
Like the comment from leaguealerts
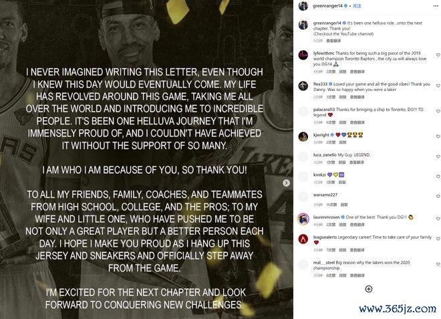pos(438,239)
